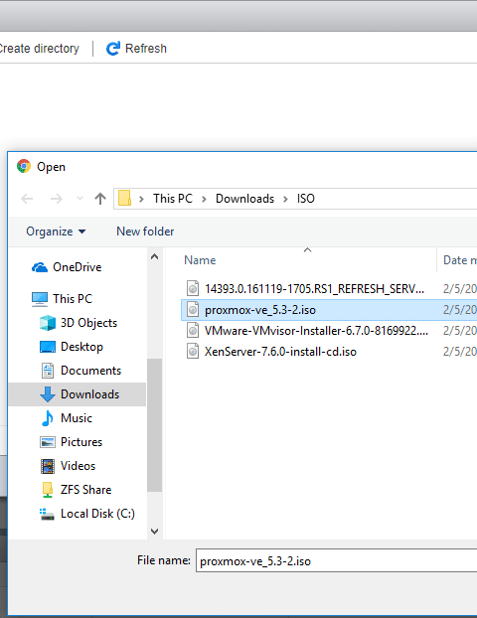
Task: Click the disc icon of proxmox-ve_5.3-2.iso
Action: point(193,309)
